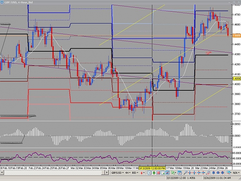Click the magnifier zoom-out icon at right
This screenshot has width=241, height=181.
[208, 173]
